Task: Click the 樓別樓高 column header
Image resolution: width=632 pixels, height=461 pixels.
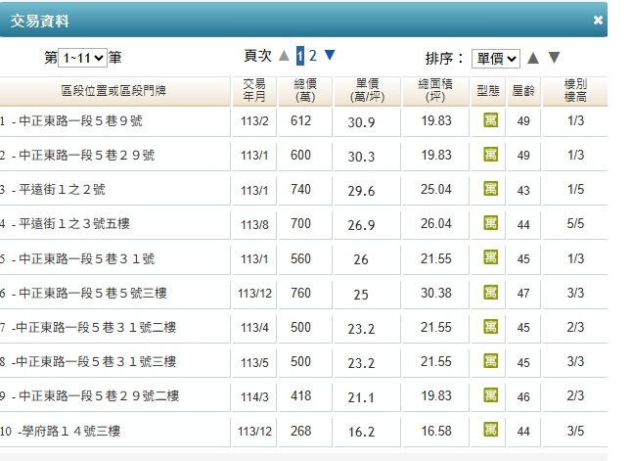Action: tap(575, 91)
